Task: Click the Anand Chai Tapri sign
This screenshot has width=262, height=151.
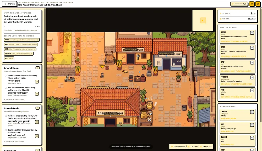Action: 110,113
